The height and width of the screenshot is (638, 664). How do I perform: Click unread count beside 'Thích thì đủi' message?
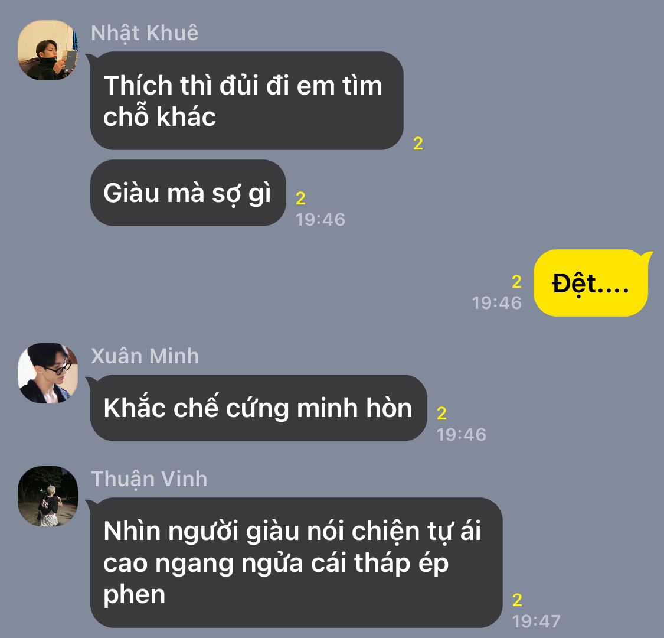click(418, 144)
